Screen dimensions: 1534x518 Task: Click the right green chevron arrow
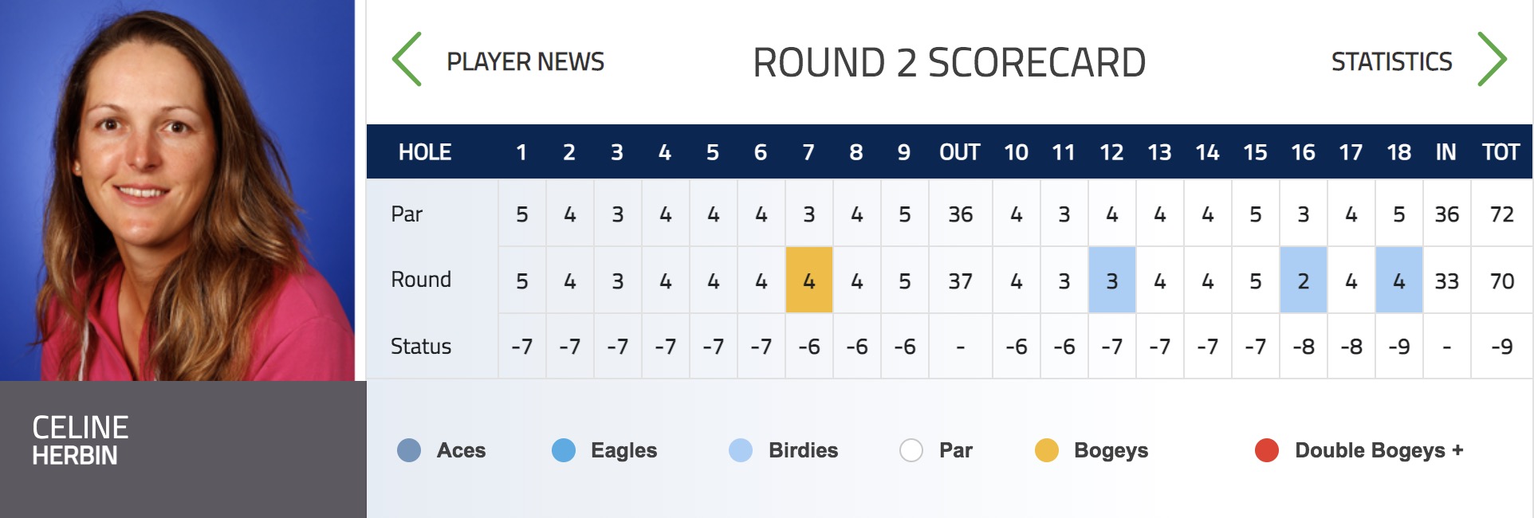point(1492,59)
